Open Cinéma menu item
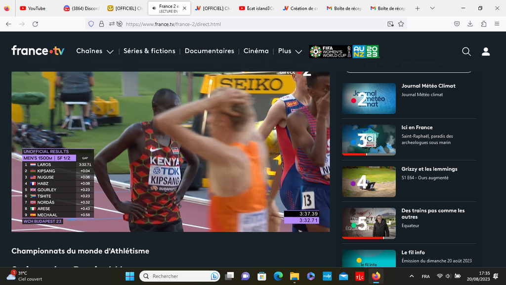506x285 pixels. click(256, 51)
